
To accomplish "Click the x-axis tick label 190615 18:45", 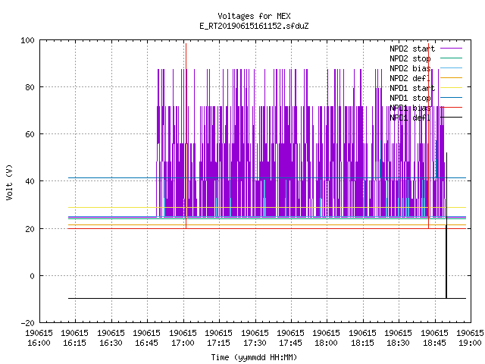I will pos(434,338).
